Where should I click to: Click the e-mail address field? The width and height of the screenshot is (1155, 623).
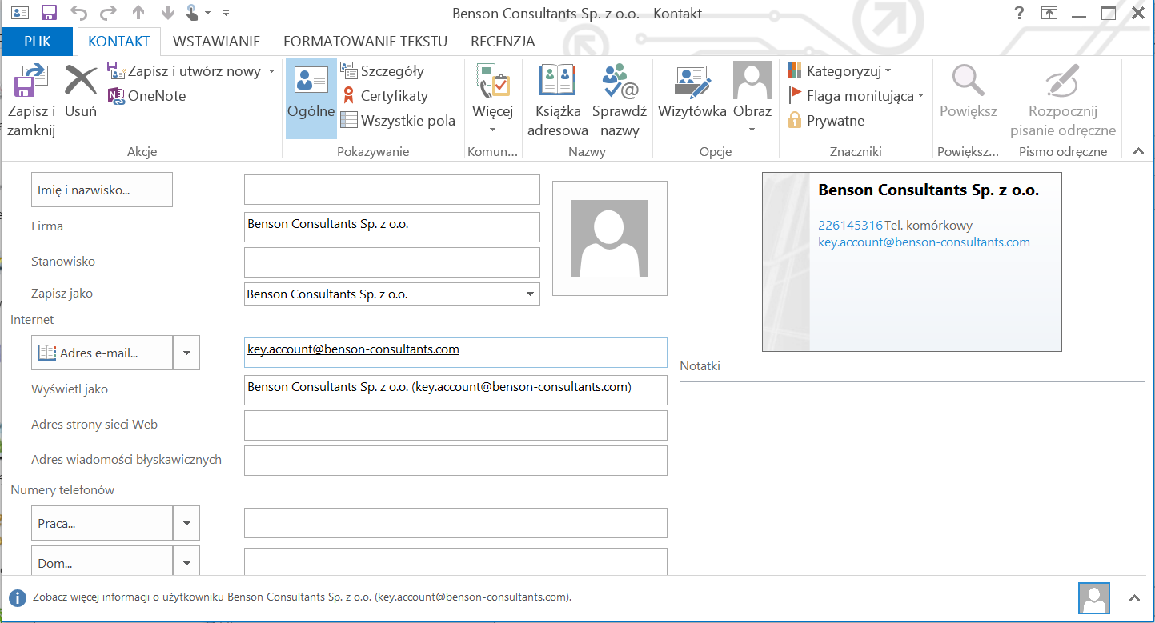coord(455,352)
